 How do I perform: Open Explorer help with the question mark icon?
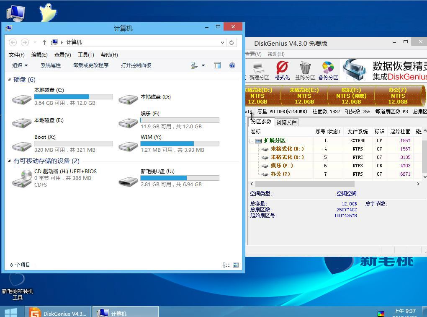pos(232,65)
